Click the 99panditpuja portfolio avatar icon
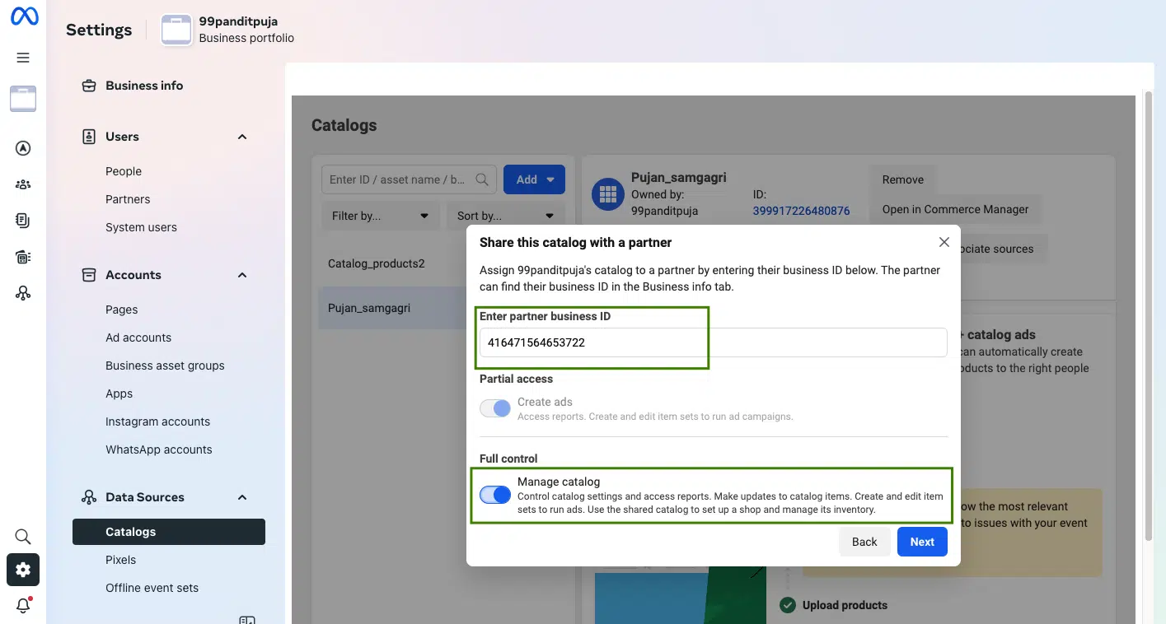 point(176,30)
